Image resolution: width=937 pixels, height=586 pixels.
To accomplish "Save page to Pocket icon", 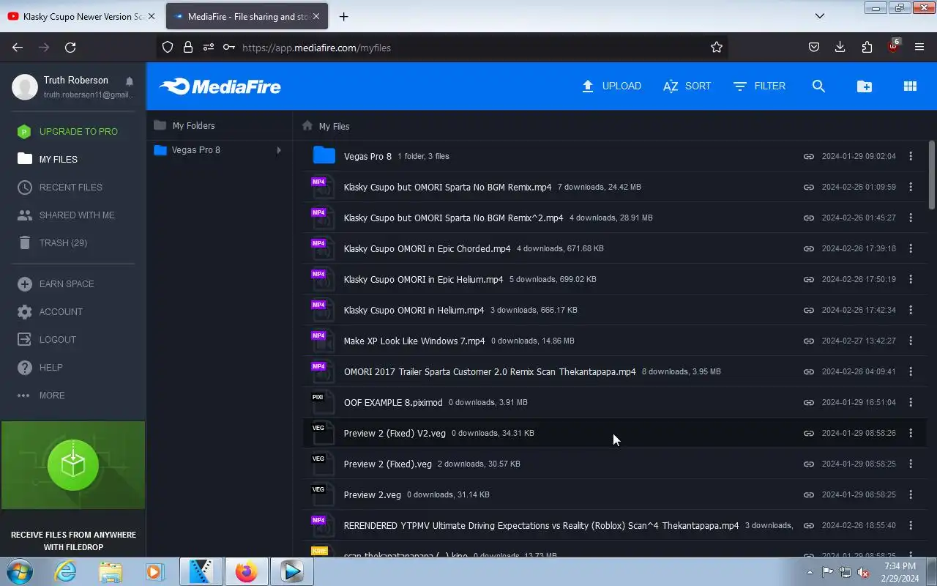I will (813, 48).
